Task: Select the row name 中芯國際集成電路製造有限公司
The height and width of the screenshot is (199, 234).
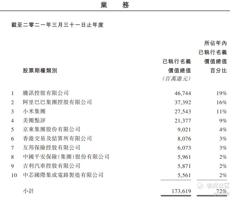Action: pos(63,175)
